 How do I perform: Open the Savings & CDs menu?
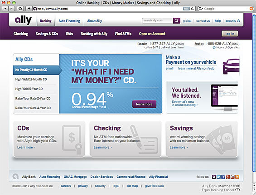47,34
